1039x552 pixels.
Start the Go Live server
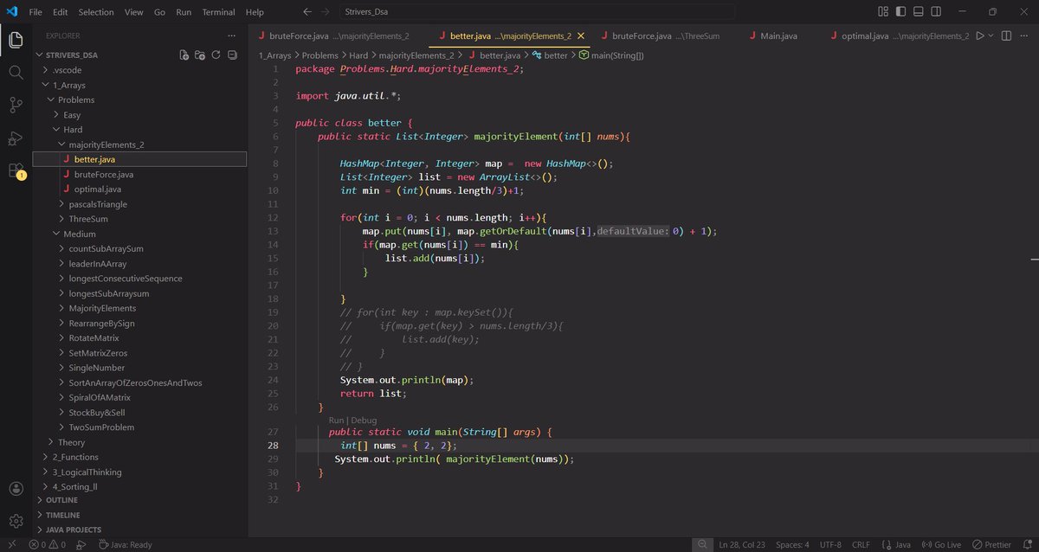941,544
